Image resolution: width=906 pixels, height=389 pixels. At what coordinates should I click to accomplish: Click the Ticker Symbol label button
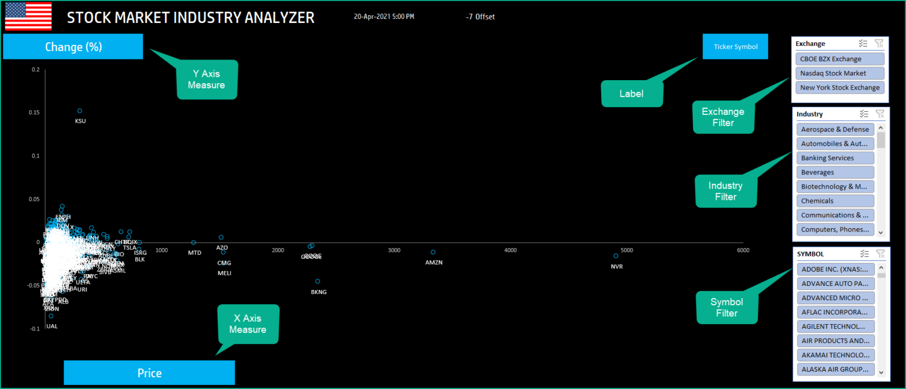[735, 46]
